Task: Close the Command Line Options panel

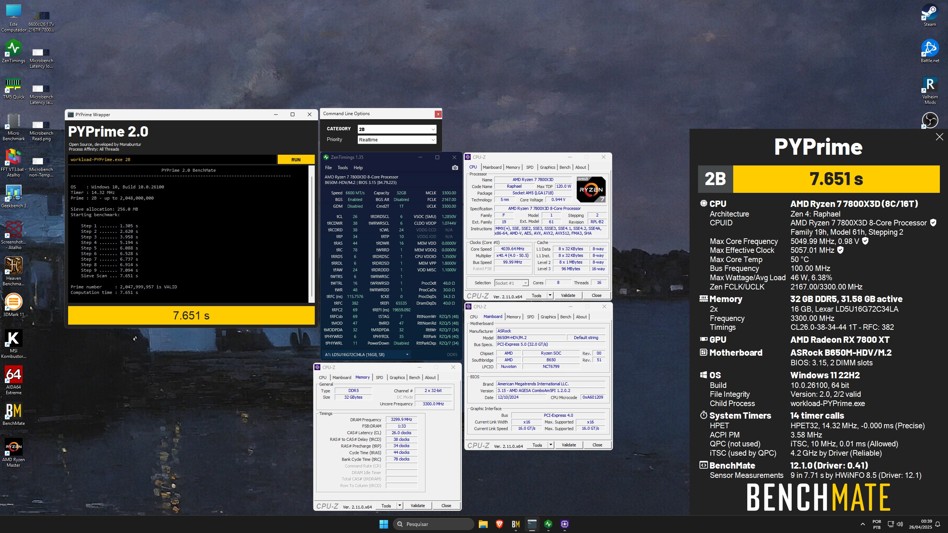Action: pos(438,114)
